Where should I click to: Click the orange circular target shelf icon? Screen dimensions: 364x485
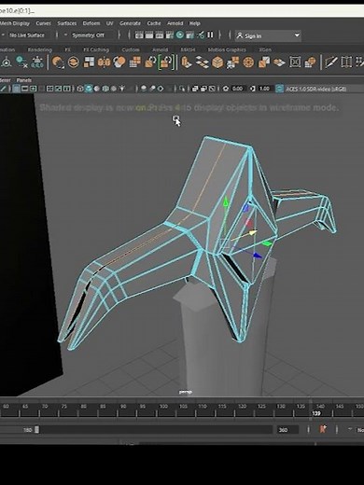(248, 62)
